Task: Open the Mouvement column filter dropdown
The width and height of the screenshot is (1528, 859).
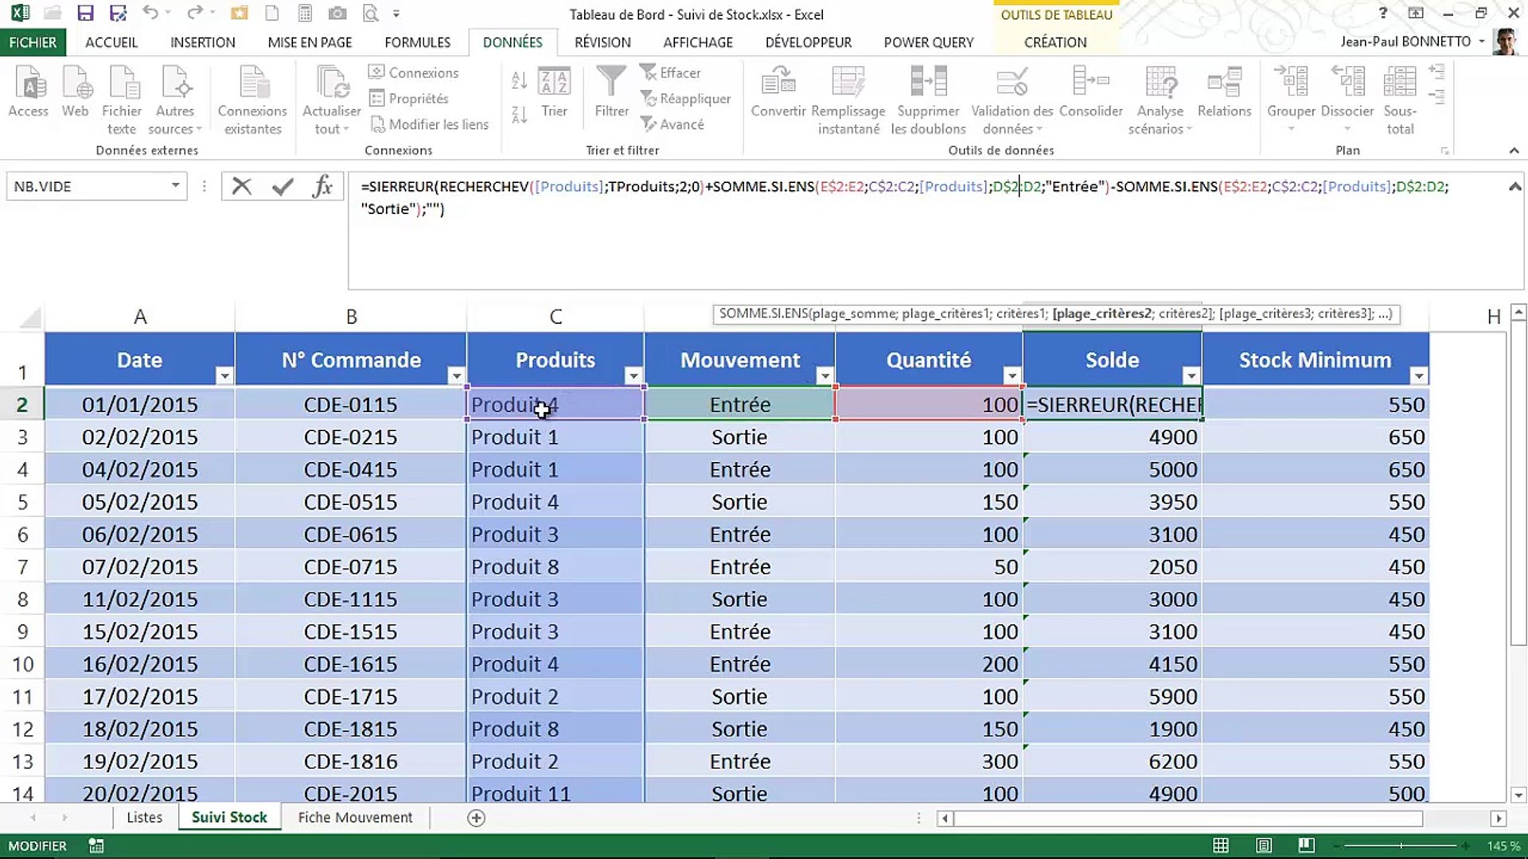Action: [824, 375]
